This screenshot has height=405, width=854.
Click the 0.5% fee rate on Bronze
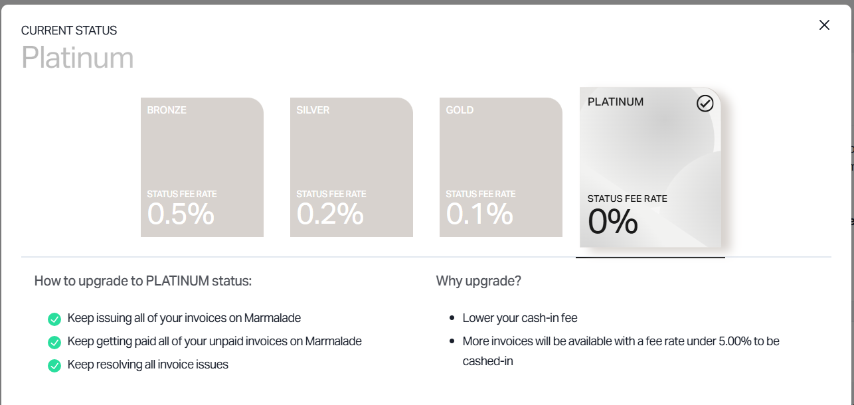point(181,214)
